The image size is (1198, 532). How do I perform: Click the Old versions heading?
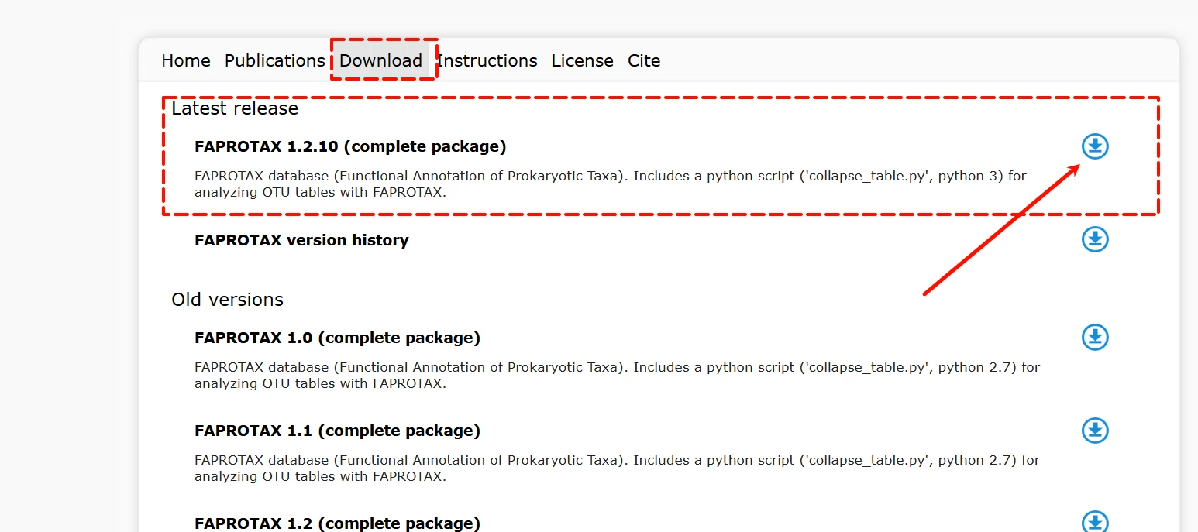click(228, 300)
